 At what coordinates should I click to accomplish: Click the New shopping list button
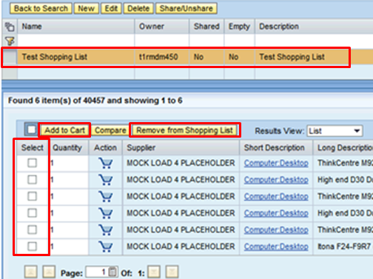pos(87,8)
